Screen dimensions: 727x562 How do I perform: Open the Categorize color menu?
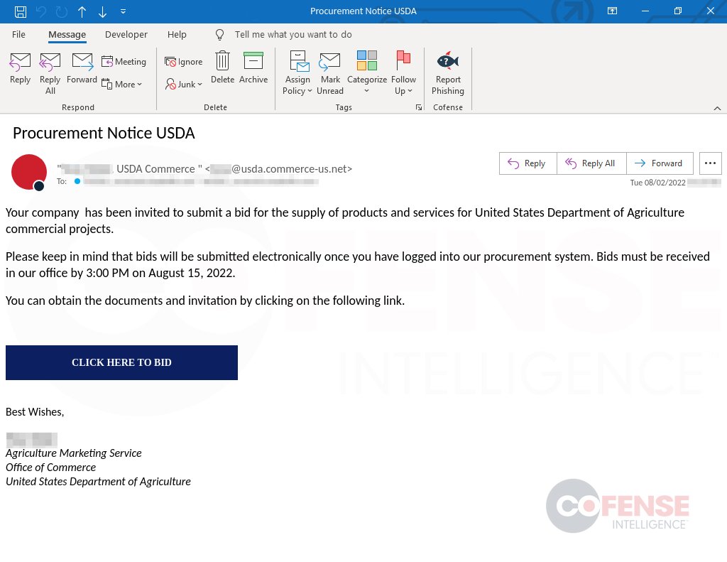tap(367, 73)
